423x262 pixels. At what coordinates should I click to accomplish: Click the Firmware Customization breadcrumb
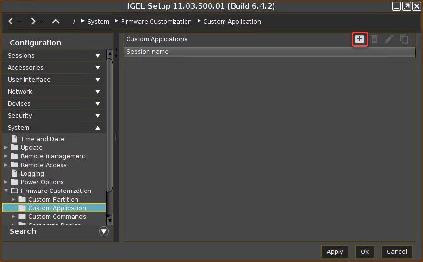[156, 22]
